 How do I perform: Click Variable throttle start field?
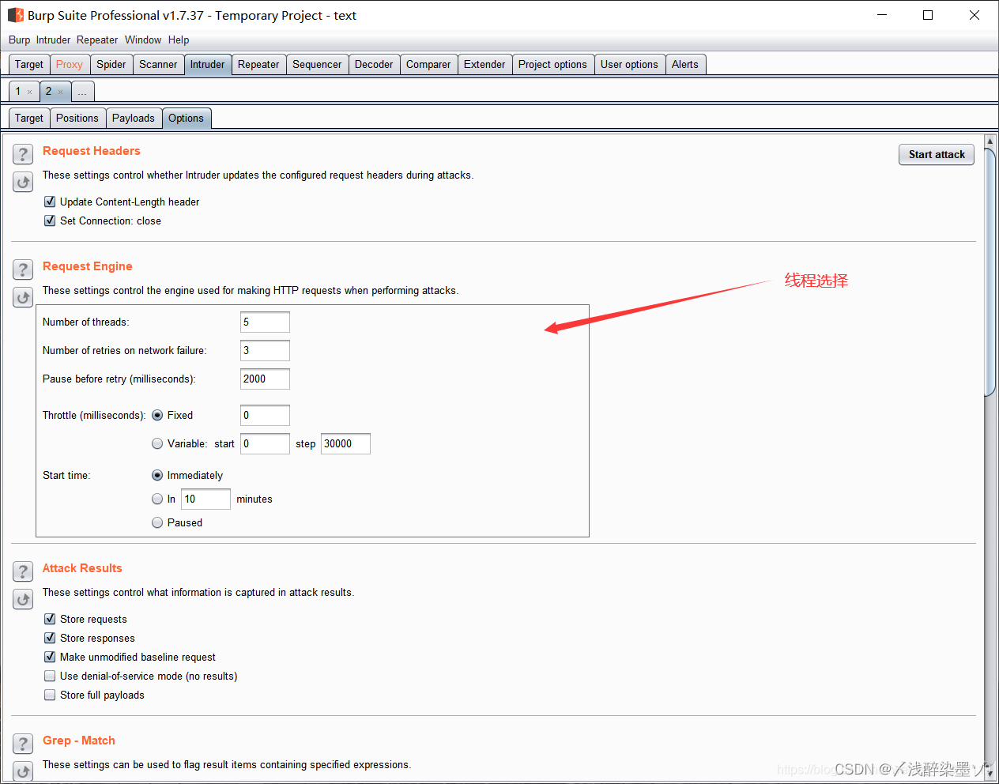(x=265, y=443)
